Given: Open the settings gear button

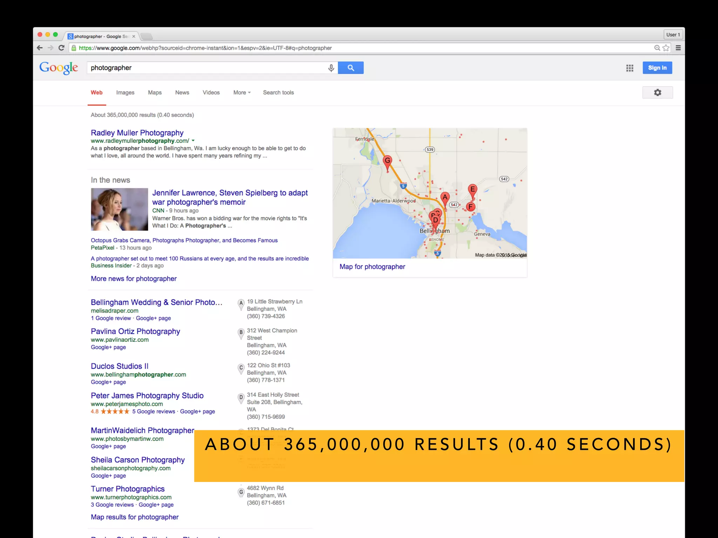Looking at the screenshot, I should [x=657, y=92].
